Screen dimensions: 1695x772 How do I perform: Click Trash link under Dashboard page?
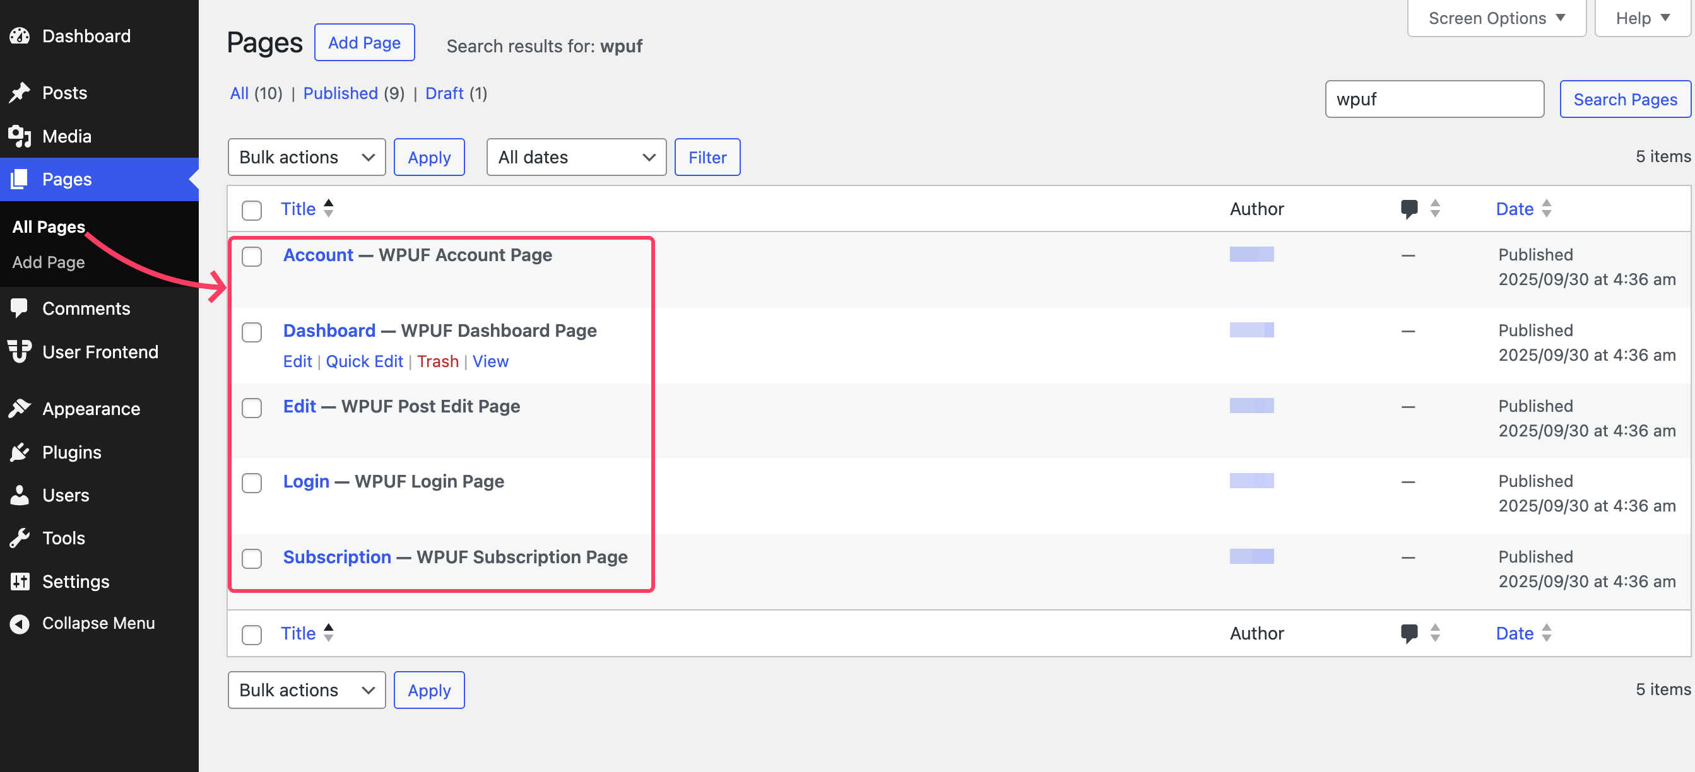pyautogui.click(x=437, y=361)
